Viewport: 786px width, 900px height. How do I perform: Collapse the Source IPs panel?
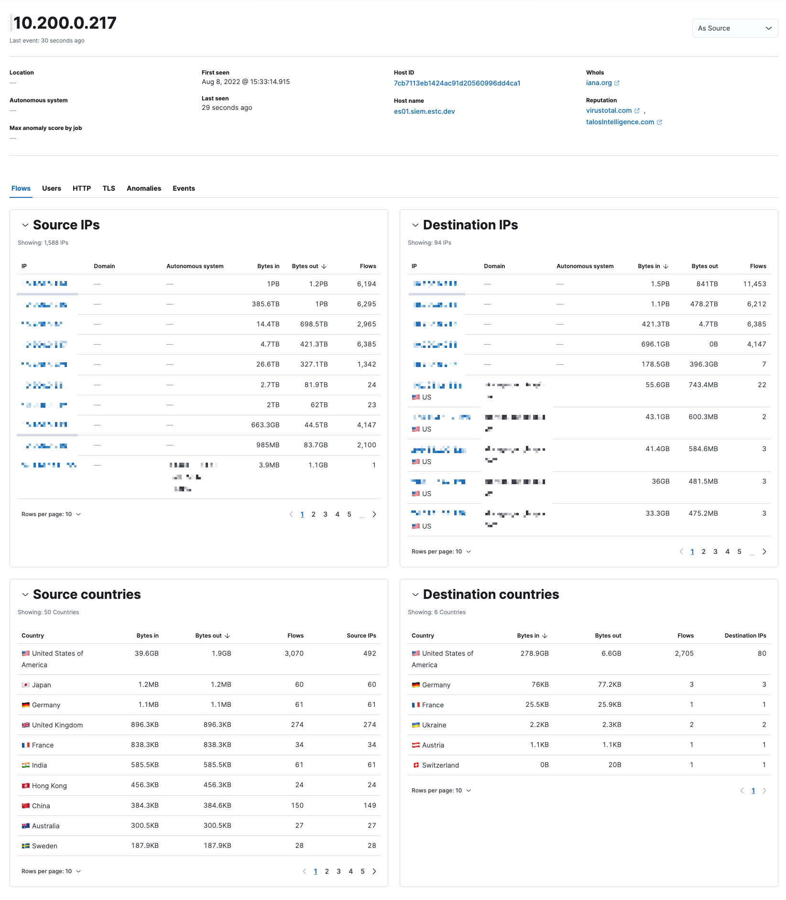(x=25, y=225)
